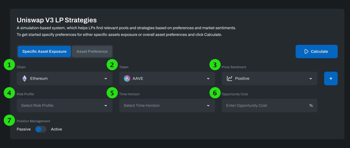Toggle the Position Management switch
The height and width of the screenshot is (148, 350).
point(41,129)
